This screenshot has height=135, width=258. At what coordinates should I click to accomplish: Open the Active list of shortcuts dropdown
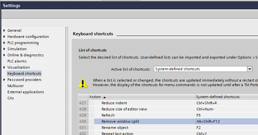(x=250, y=69)
